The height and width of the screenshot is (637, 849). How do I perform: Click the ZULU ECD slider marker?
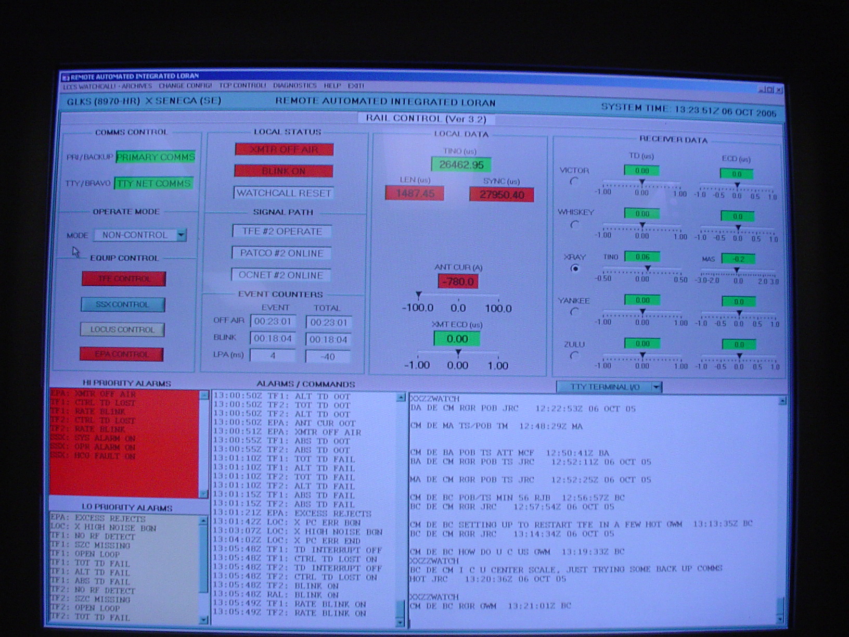[x=739, y=356]
